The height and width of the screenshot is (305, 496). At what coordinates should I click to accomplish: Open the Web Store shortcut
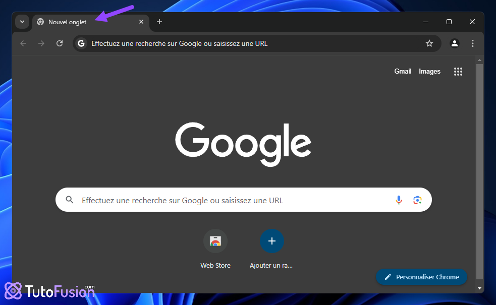pyautogui.click(x=215, y=241)
